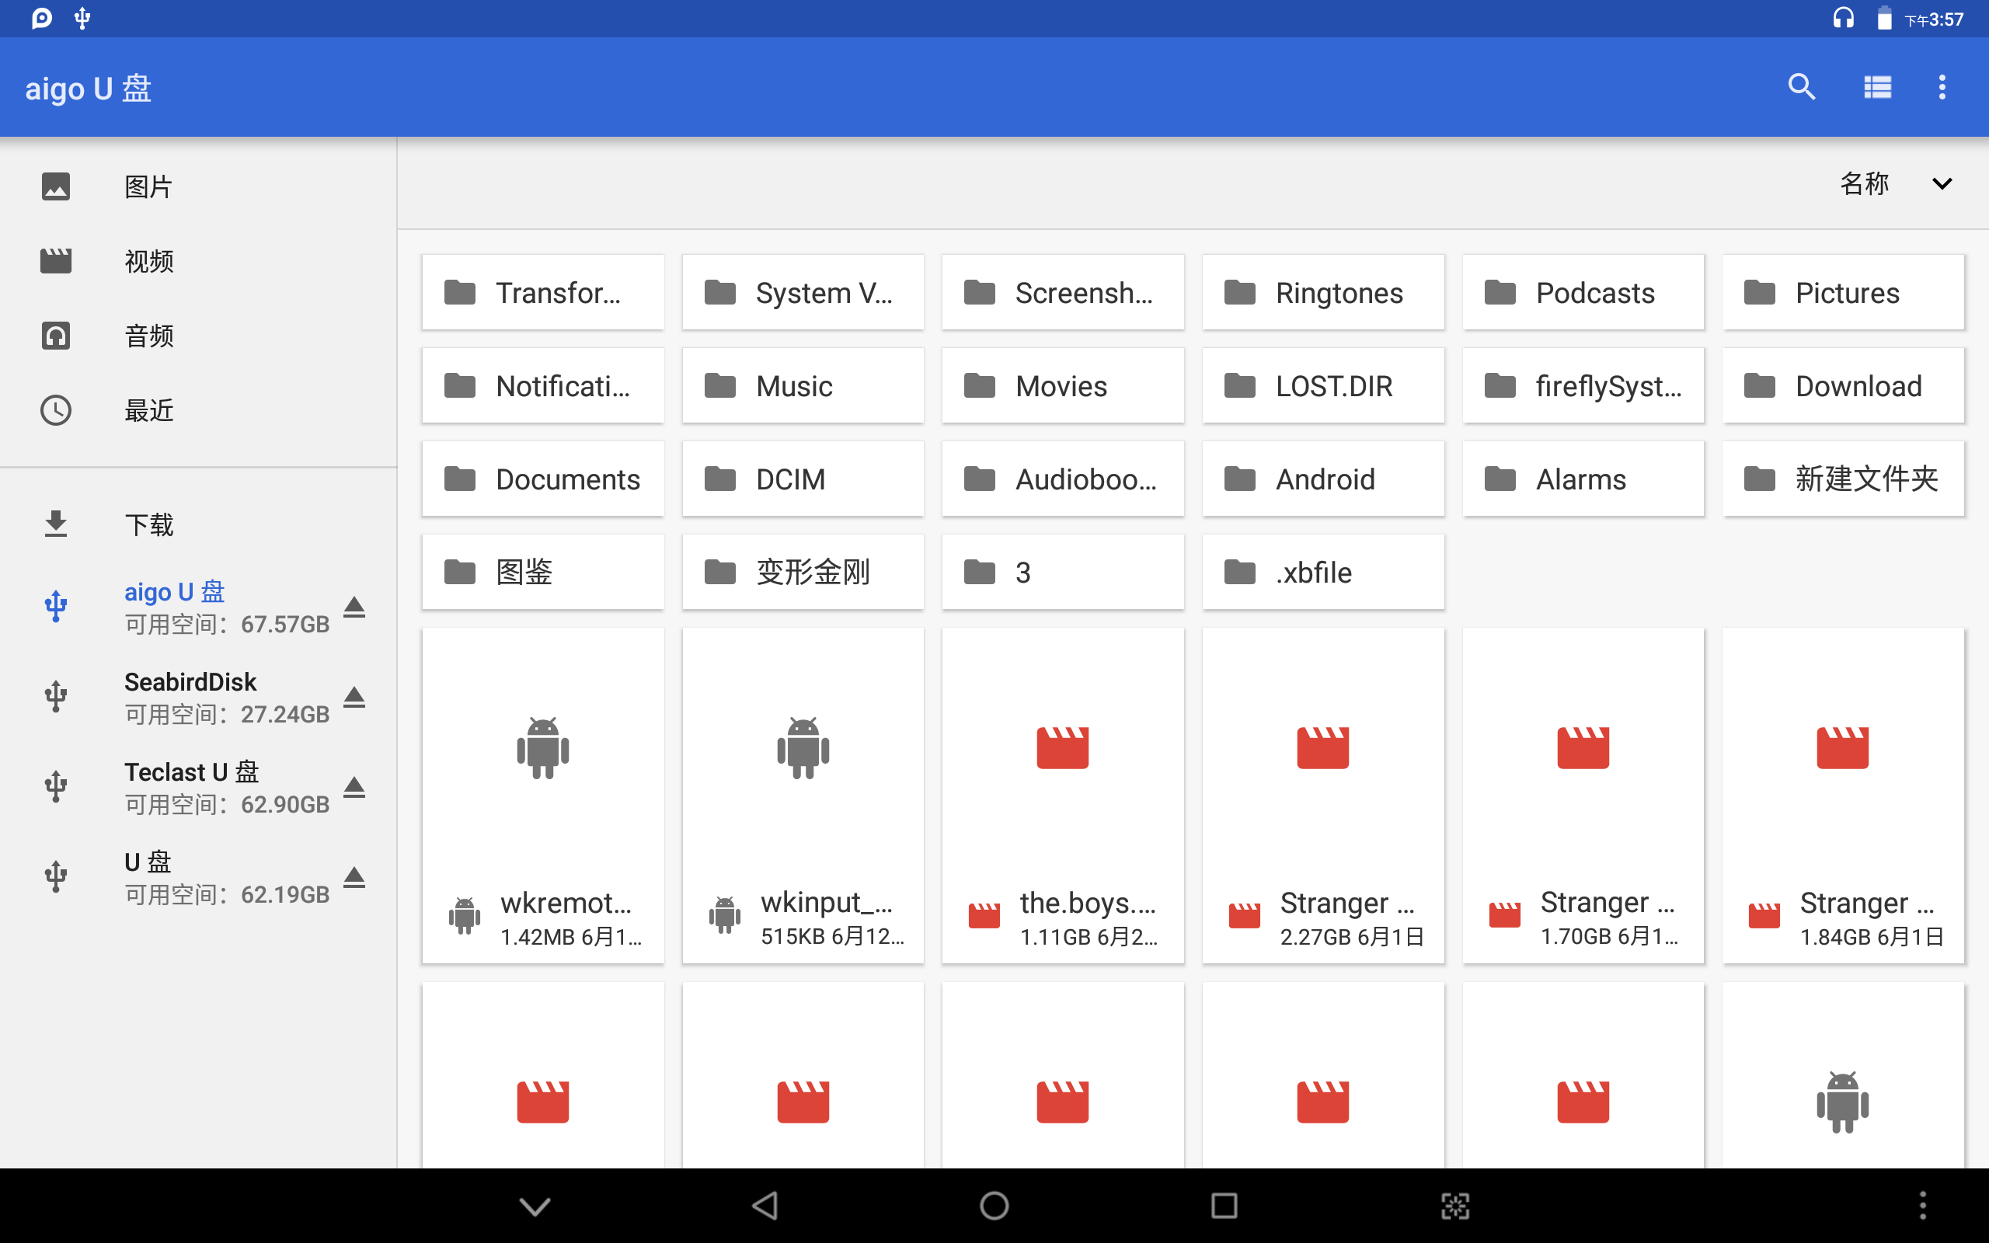Click the images (图片) sidebar icon
This screenshot has width=1989, height=1243.
click(56, 186)
